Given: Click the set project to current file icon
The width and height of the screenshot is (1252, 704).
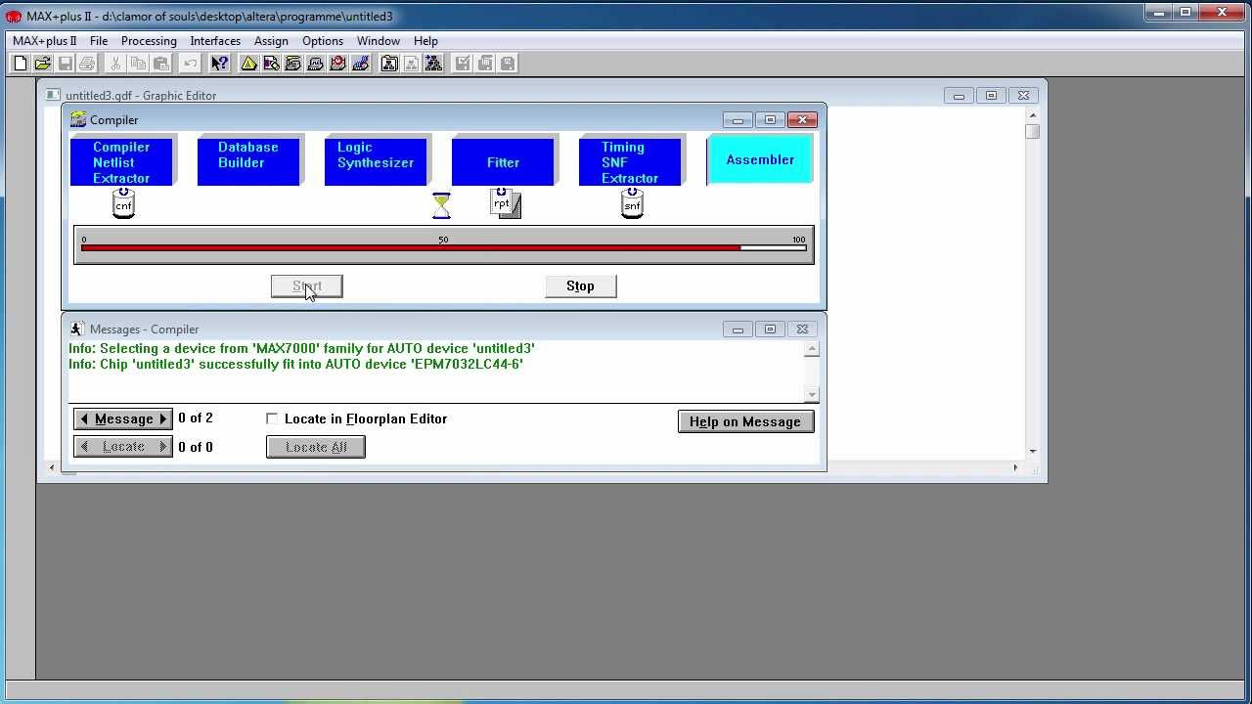Looking at the screenshot, I should pos(412,64).
